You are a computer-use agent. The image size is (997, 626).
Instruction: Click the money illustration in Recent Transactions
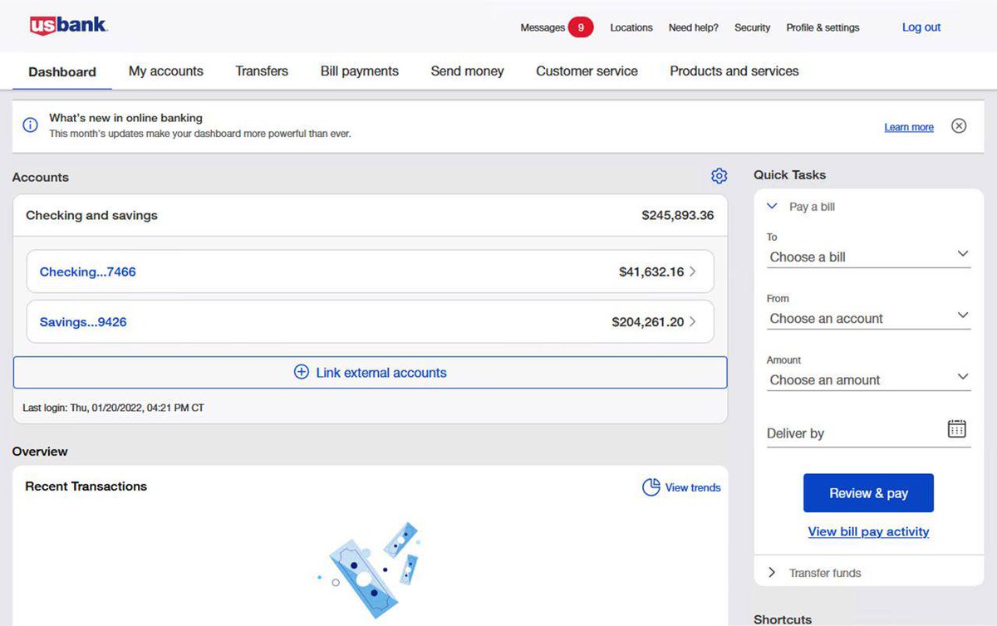tap(368, 570)
